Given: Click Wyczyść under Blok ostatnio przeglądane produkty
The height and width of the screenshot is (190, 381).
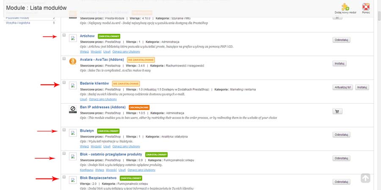Looking at the screenshot, I should (x=111, y=170).
